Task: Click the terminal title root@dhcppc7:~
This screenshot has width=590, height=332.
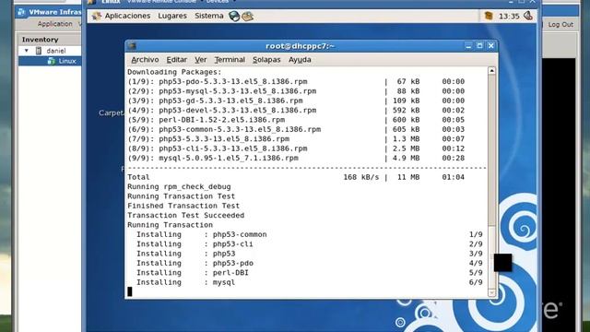Action: coord(300,46)
